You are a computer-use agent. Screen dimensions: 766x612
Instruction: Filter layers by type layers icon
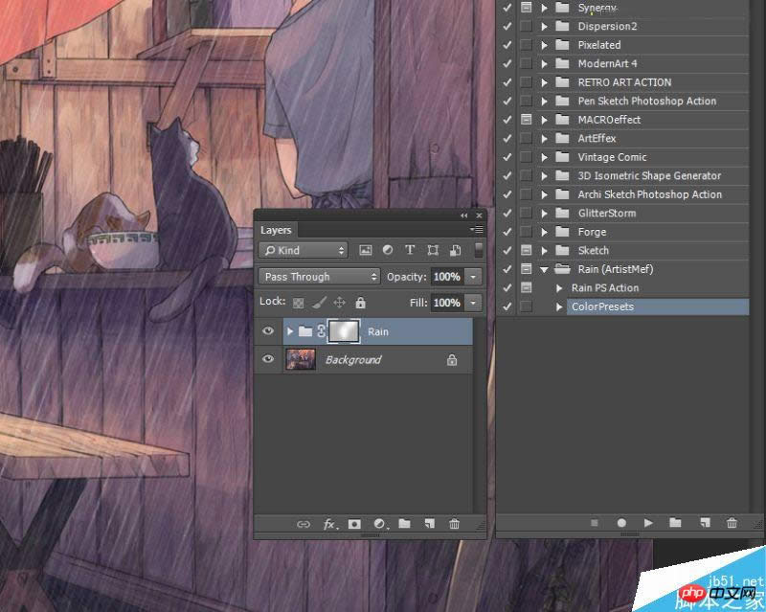(x=409, y=250)
